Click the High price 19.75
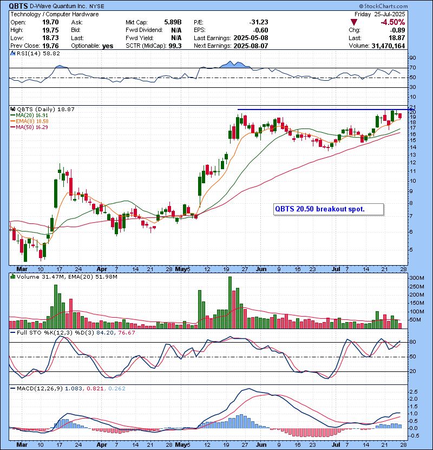The image size is (433, 450). [50, 30]
